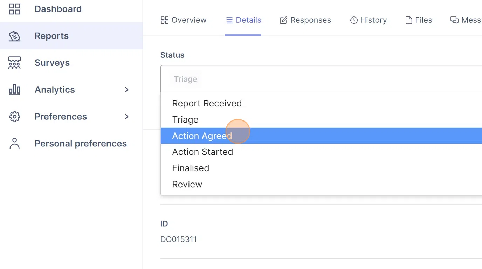Click the Responses pencil icon

pyautogui.click(x=283, y=20)
